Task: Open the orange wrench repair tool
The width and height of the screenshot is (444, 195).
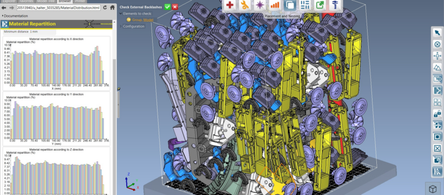Action: click(x=245, y=5)
